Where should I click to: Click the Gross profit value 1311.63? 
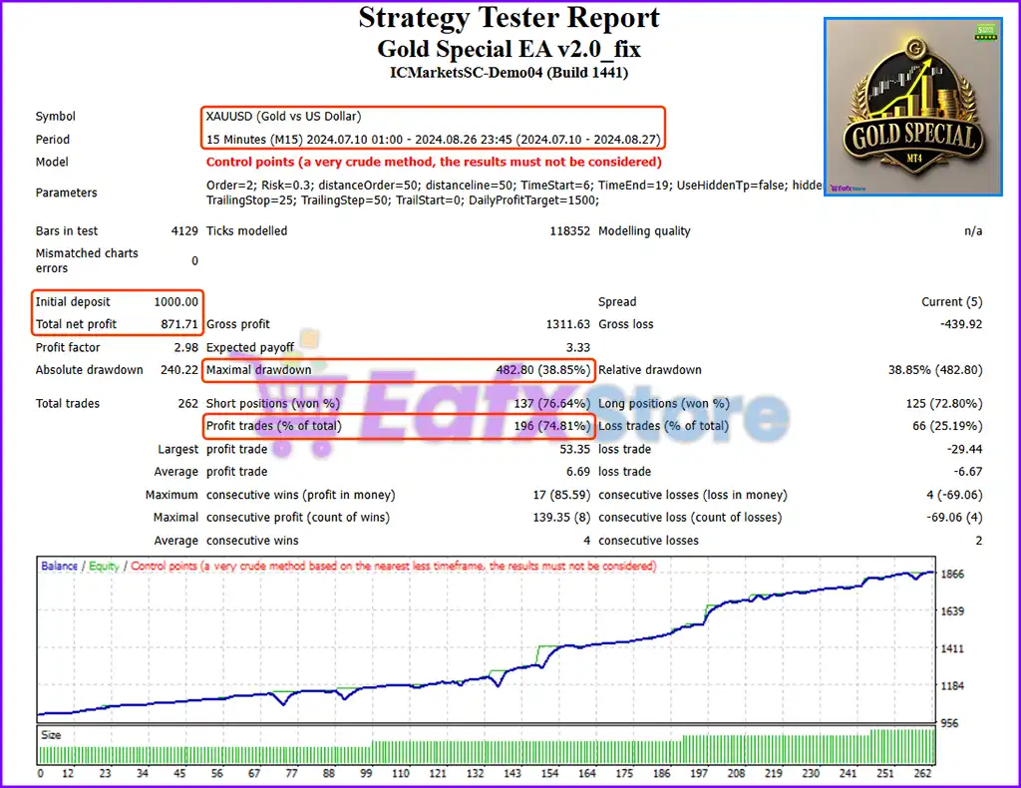point(567,323)
